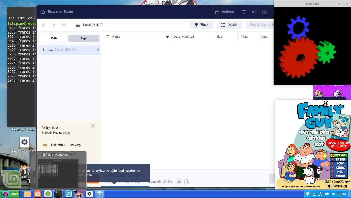
Task: Click the volume speaker tray icon
Action: pyautogui.click(x=326, y=194)
